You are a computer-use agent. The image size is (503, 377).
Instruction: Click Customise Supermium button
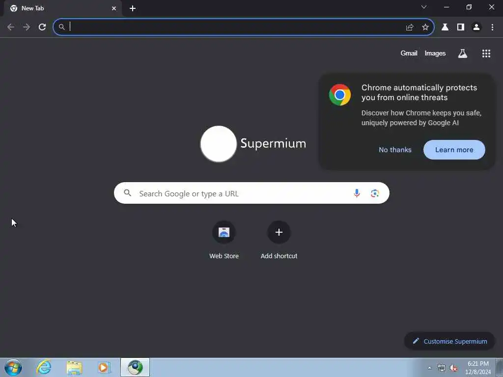[449, 341]
